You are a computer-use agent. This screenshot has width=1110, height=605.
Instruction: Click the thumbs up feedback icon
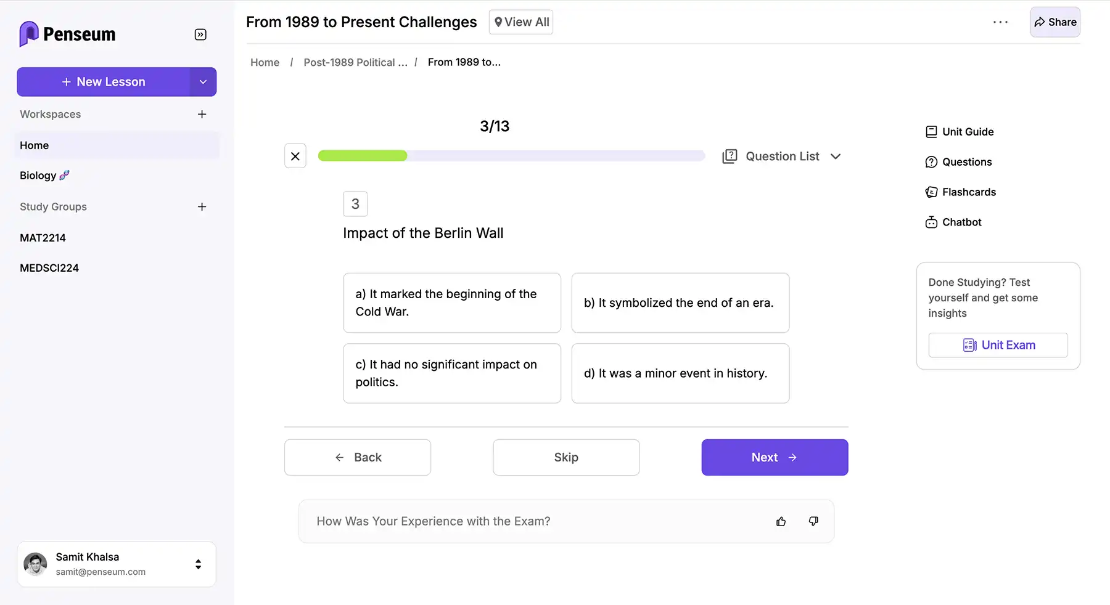point(781,521)
